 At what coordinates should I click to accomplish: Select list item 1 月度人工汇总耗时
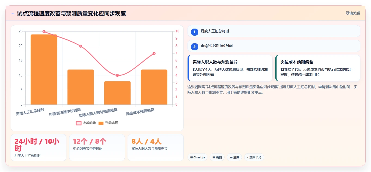[274, 31]
